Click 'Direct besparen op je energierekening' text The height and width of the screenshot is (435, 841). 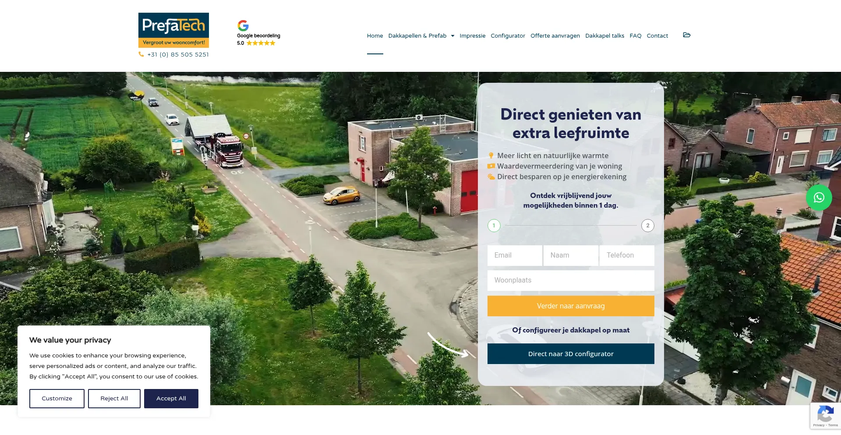click(x=562, y=177)
